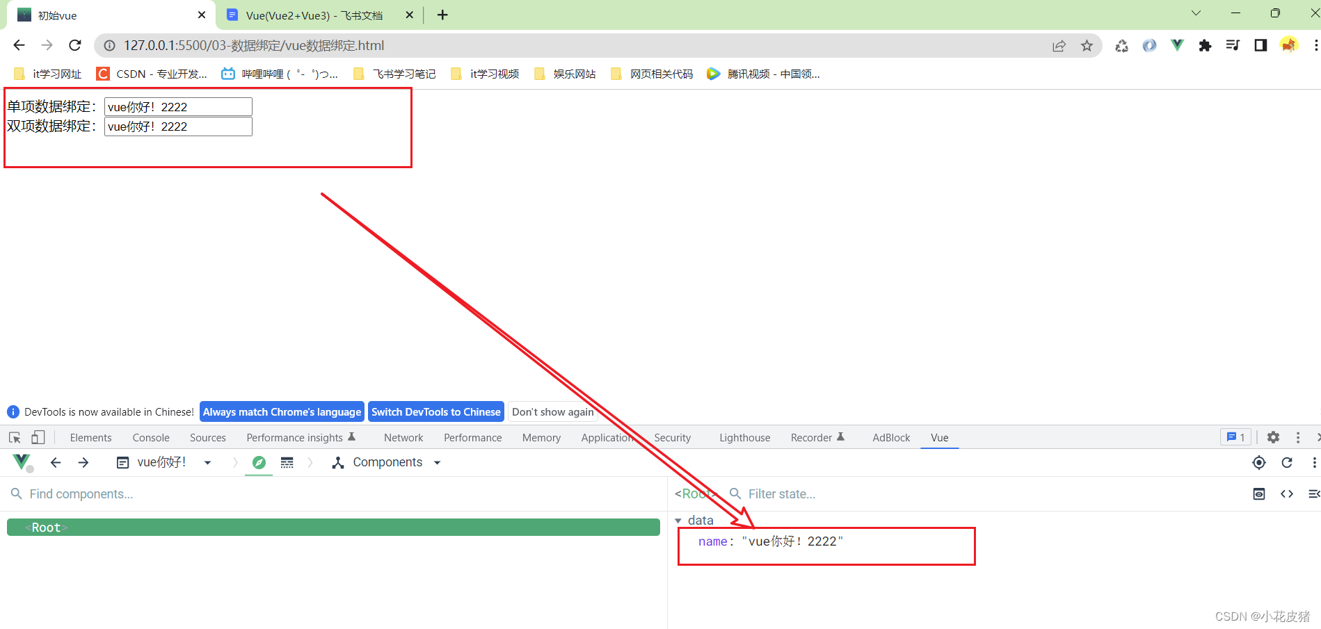Click the name data value in state
Viewport: 1321px width, 629px height.
click(792, 541)
